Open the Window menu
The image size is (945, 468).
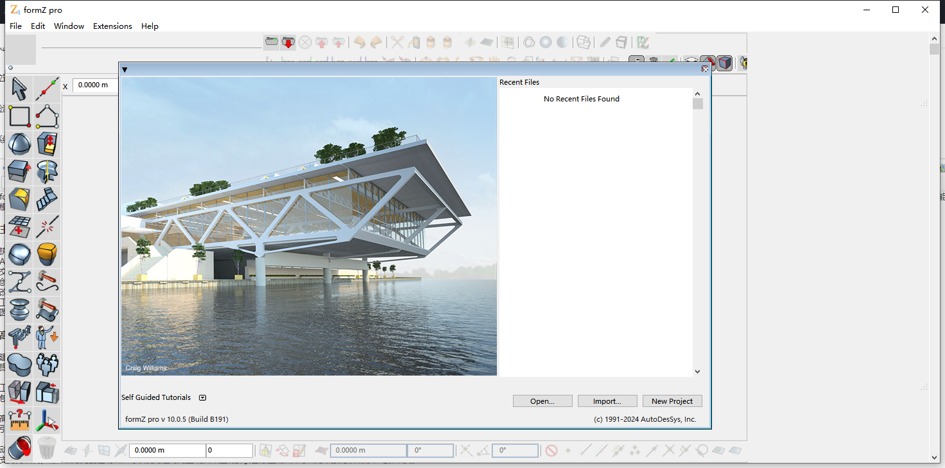point(69,26)
